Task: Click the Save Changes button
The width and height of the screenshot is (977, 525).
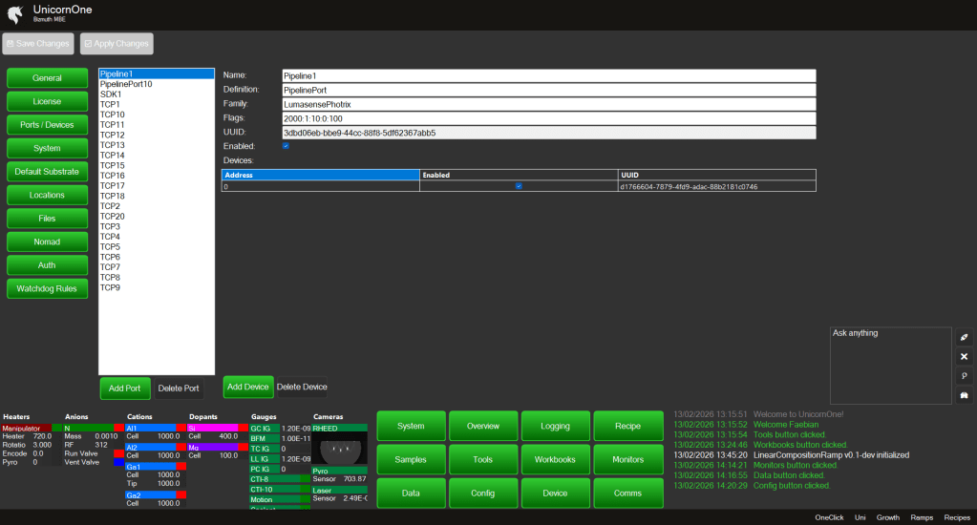Action: click(x=38, y=44)
